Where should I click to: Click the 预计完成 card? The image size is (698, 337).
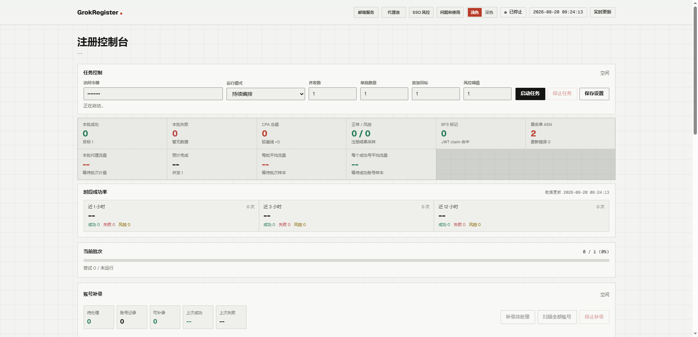coord(212,164)
